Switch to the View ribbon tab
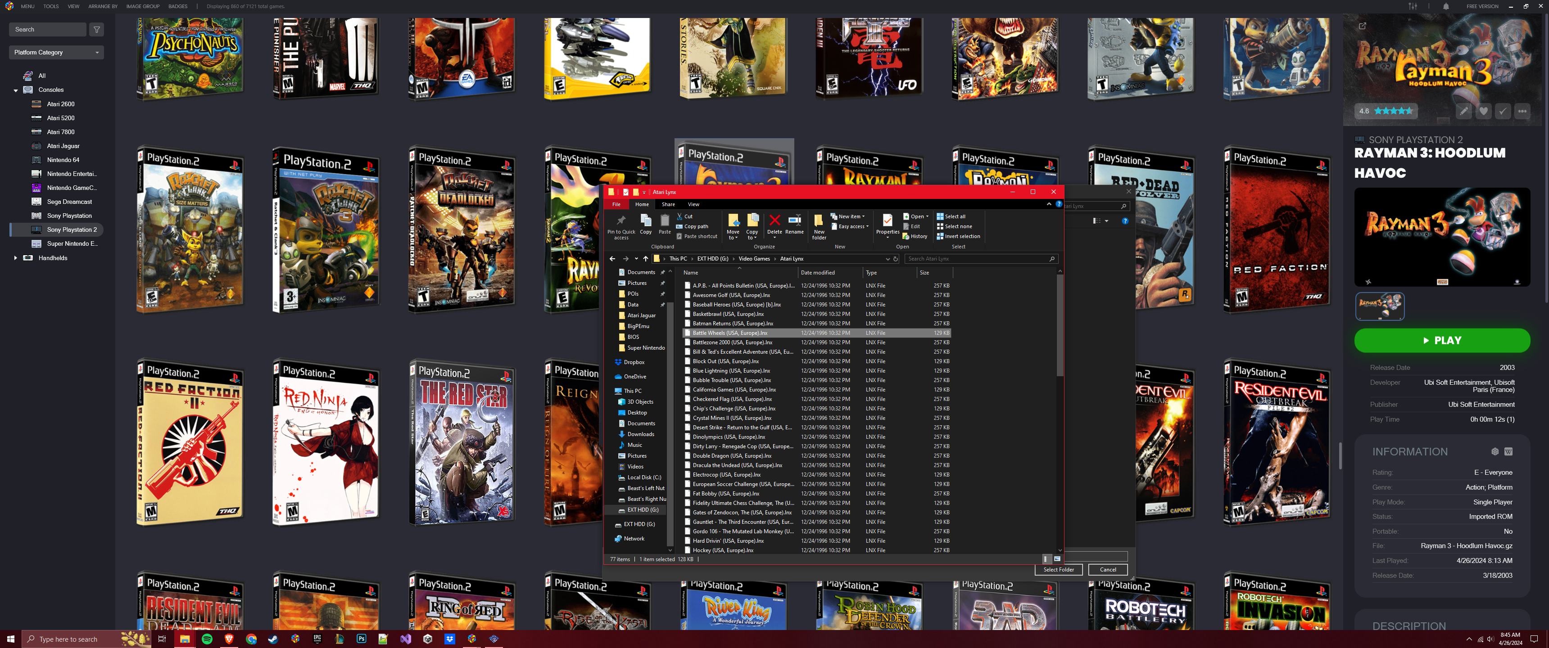The height and width of the screenshot is (648, 1549). (693, 204)
